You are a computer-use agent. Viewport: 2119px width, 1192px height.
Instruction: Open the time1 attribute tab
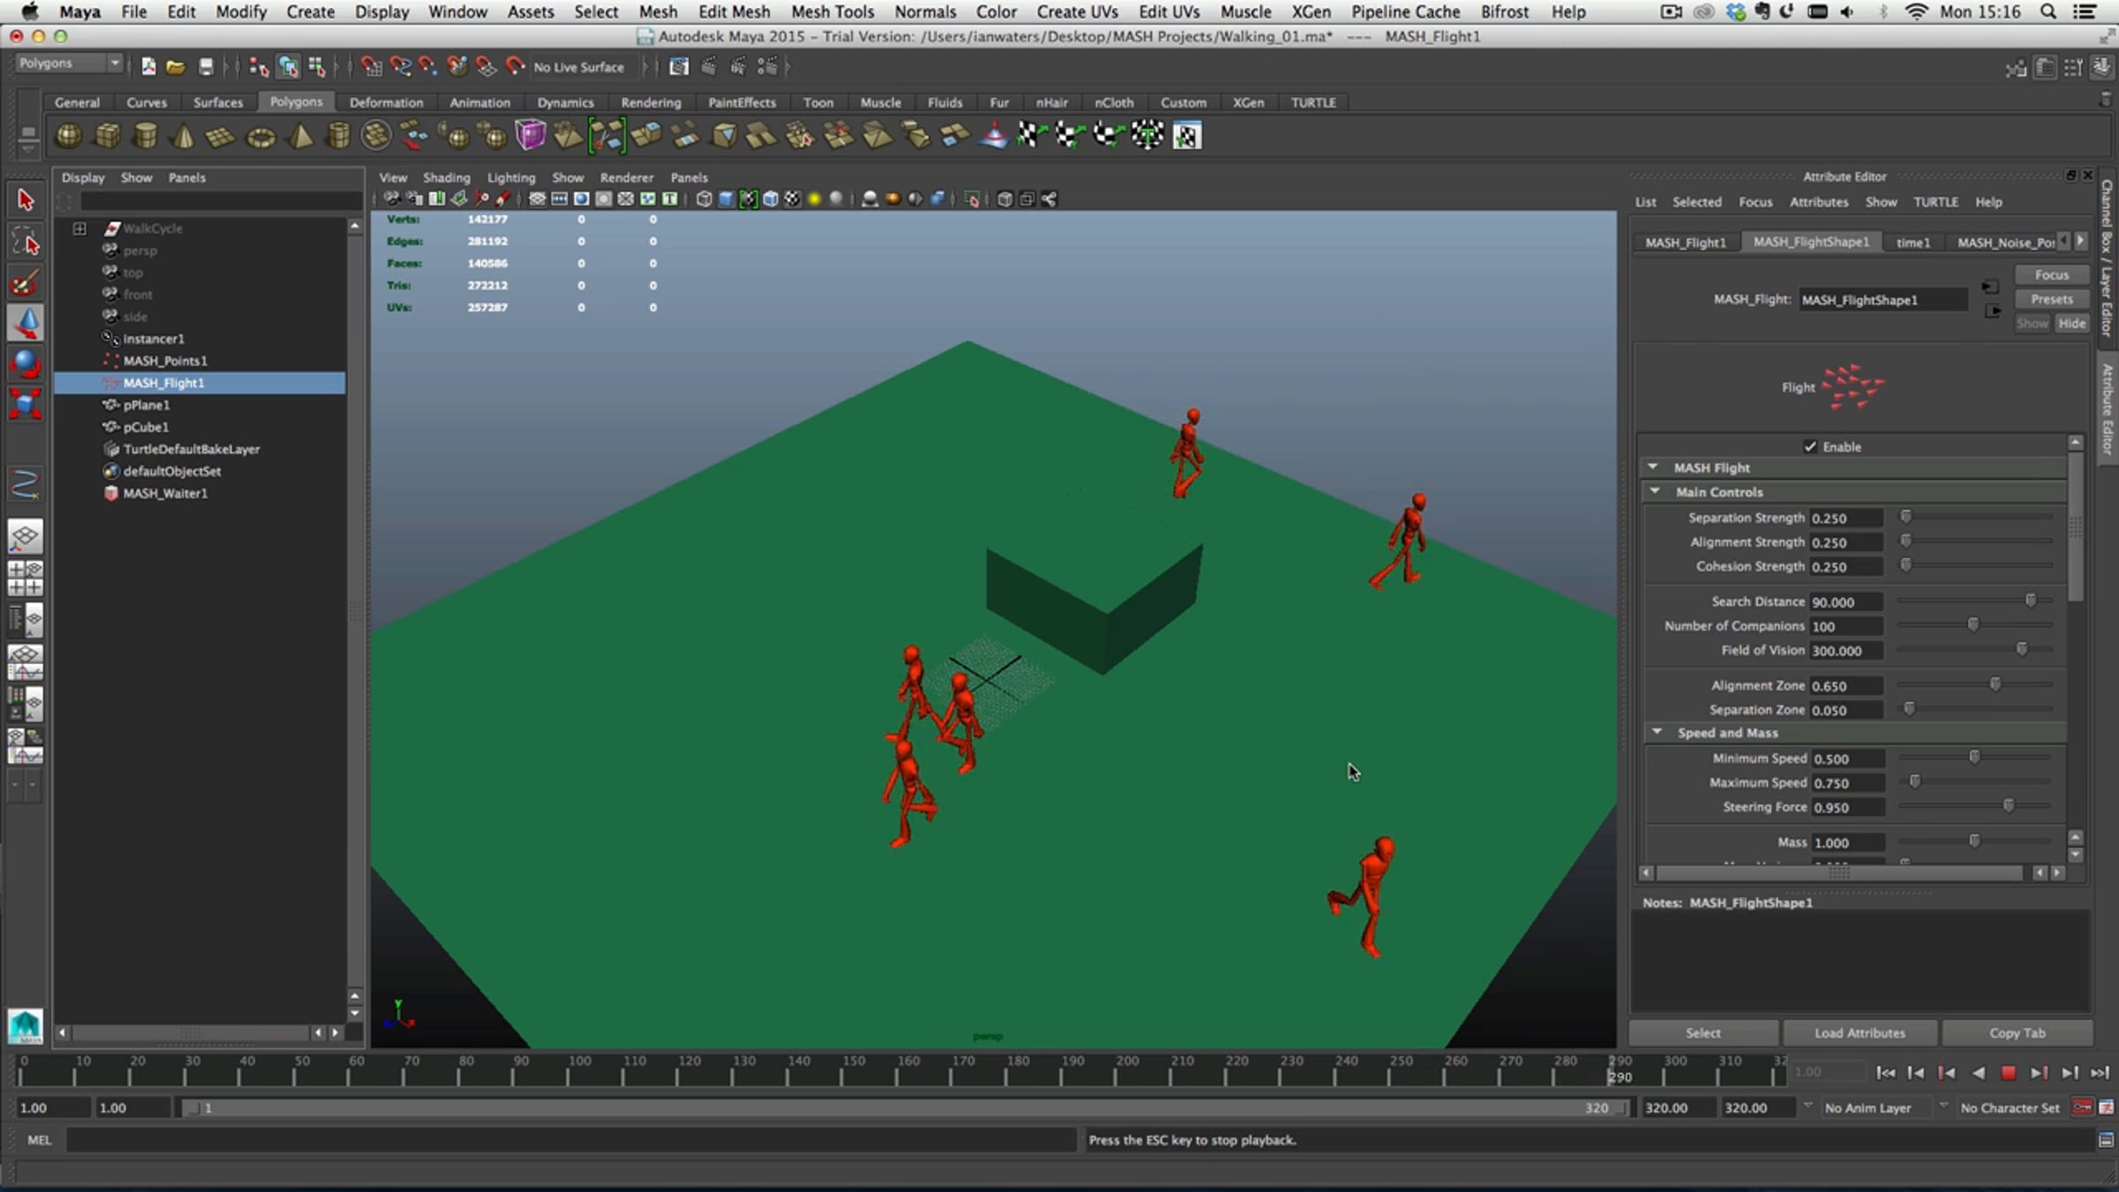click(1913, 242)
